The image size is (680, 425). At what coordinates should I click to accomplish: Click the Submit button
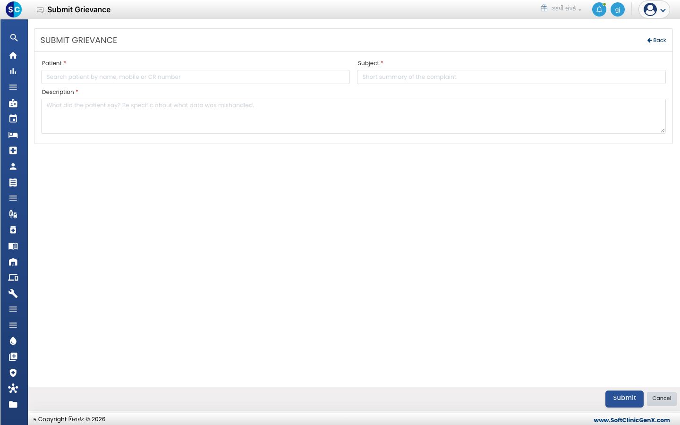tap(624, 399)
